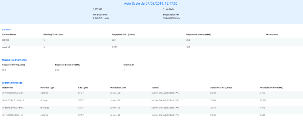Select us-west-2b zone in c4.large row
Image resolution: width=303 pixels, height=123 pixels.
pos(115,93)
